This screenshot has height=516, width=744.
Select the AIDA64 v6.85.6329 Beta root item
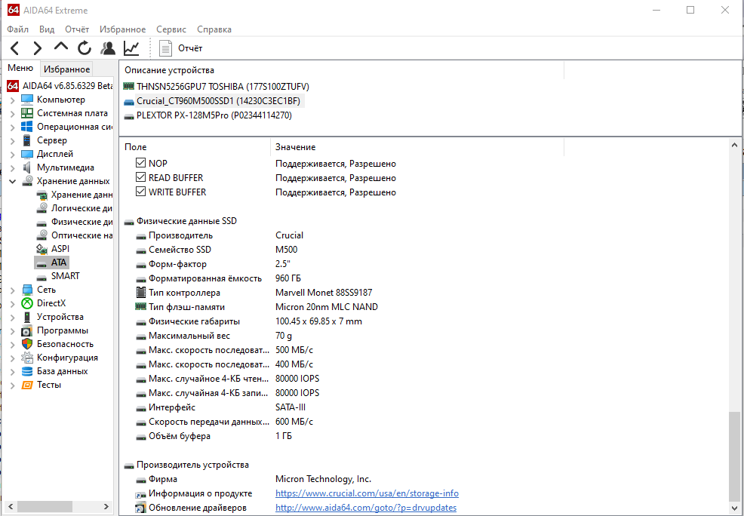(60, 86)
